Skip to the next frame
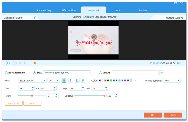The image size is (188, 122). (26, 63)
